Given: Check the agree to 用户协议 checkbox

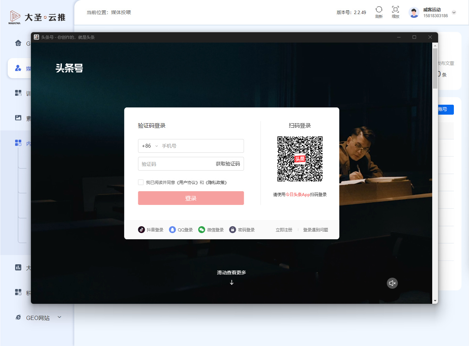Looking at the screenshot, I should click(x=141, y=182).
